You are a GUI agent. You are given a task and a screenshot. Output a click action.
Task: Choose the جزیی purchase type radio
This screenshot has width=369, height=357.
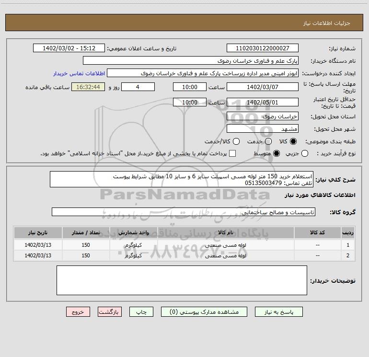coord(305,154)
